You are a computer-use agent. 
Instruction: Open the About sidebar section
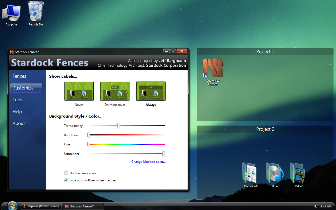pyautogui.click(x=19, y=123)
